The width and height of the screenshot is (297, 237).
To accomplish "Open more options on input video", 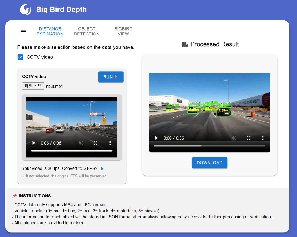I will pos(110,143).
